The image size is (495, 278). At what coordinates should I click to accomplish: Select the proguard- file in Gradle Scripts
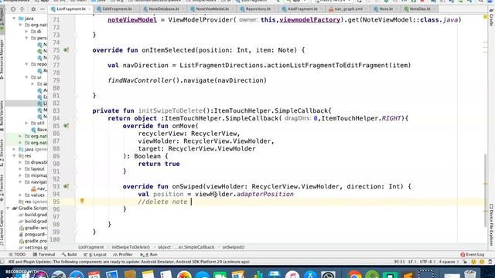pos(32,234)
